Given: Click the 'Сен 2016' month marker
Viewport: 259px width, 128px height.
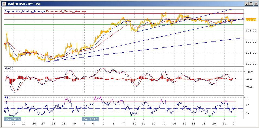Looking at the screenshot, I should (13, 119).
